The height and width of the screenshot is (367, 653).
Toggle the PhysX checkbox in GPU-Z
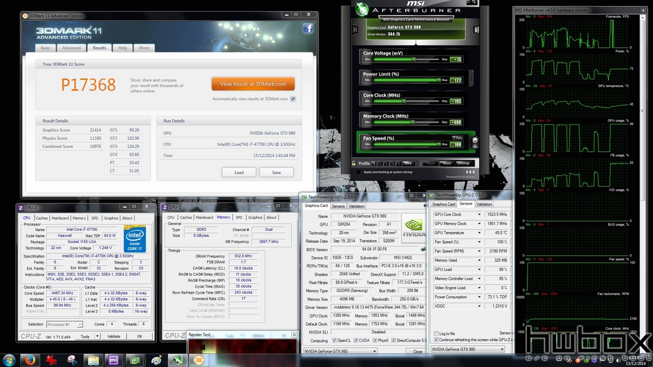(x=374, y=340)
